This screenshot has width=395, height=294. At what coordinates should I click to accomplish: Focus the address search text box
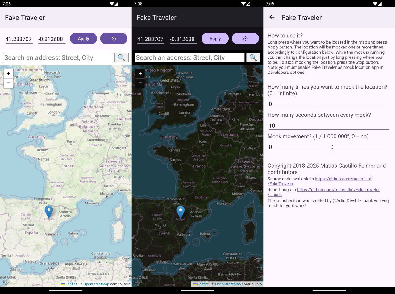coord(57,57)
